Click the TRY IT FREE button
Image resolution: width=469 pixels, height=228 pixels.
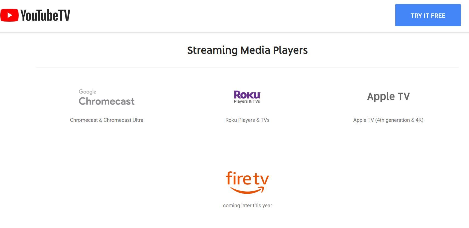(428, 15)
